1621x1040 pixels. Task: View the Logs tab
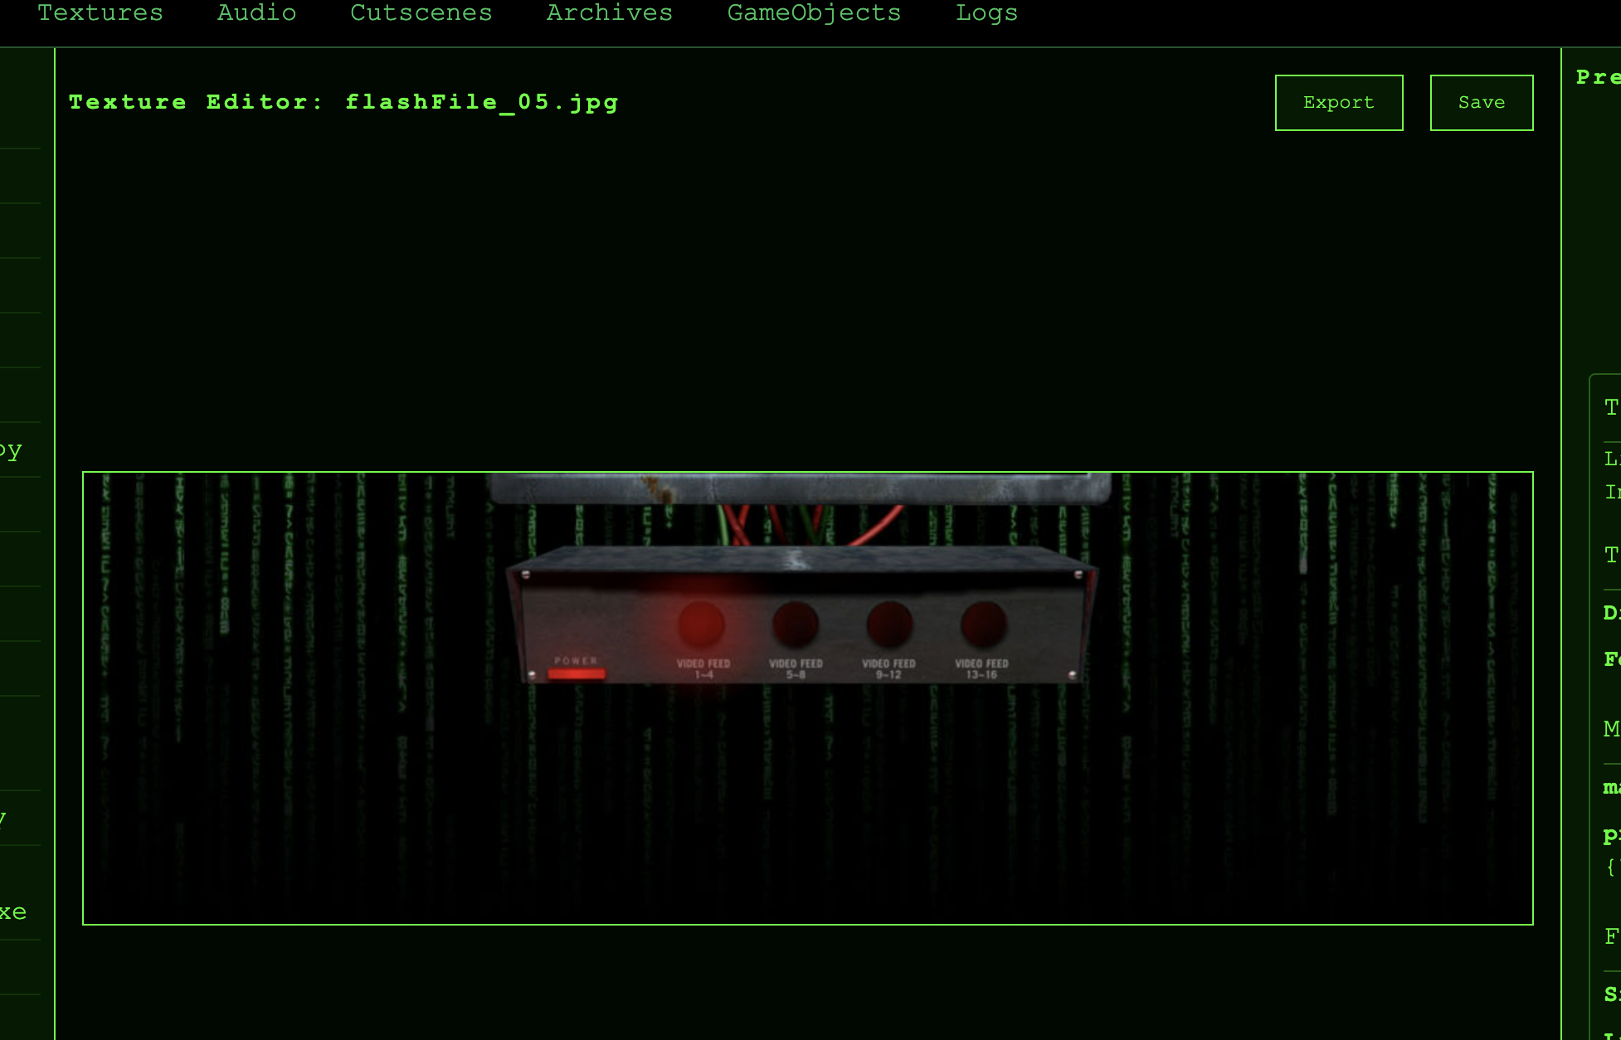pyautogui.click(x=986, y=13)
